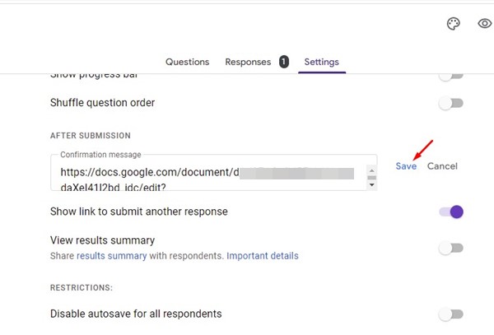Click inside the Confirmation message field
The width and height of the screenshot is (494, 335).
click(x=206, y=174)
